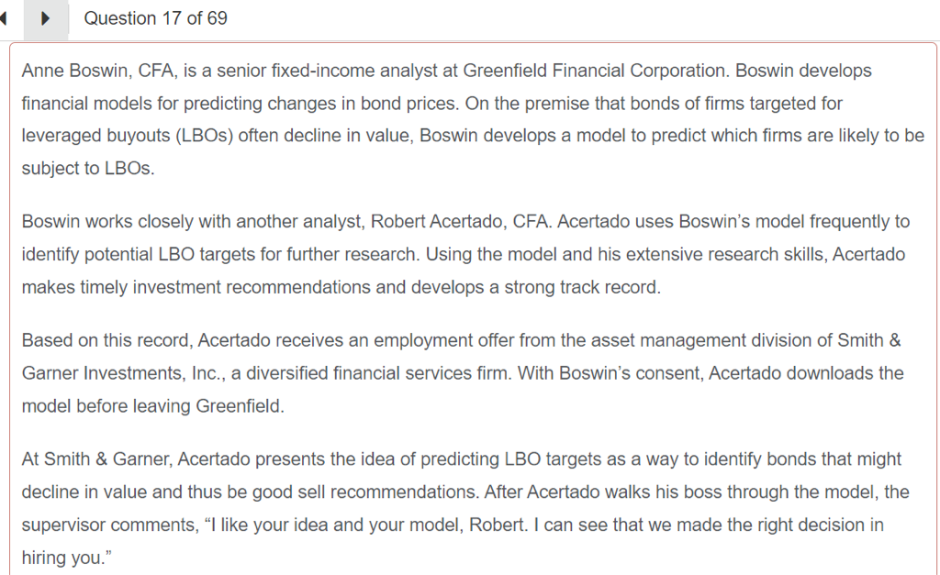Click the closing words "hiring you."
This screenshot has height=575, width=940.
tap(63, 558)
